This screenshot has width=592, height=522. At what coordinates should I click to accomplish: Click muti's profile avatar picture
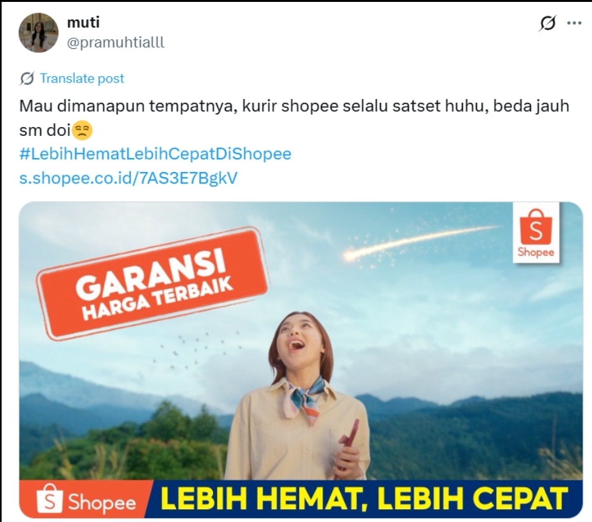click(x=39, y=32)
